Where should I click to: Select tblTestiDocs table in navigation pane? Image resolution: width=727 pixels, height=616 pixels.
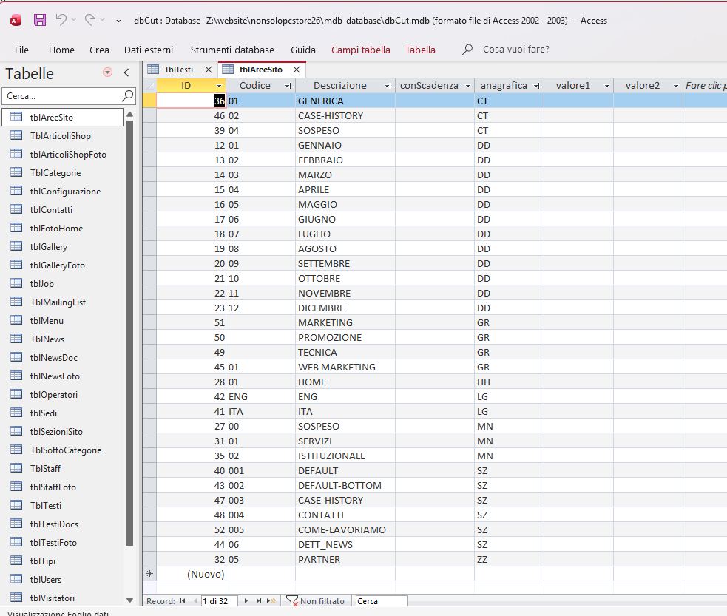[x=63, y=524]
